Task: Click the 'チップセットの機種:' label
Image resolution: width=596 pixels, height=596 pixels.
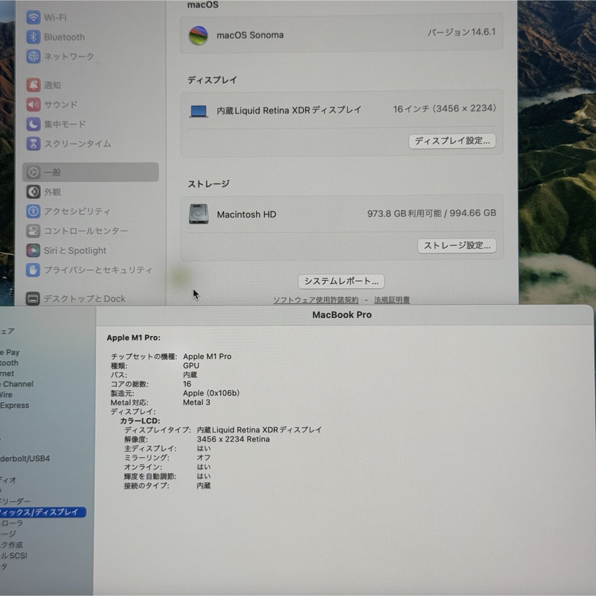Action: point(144,356)
